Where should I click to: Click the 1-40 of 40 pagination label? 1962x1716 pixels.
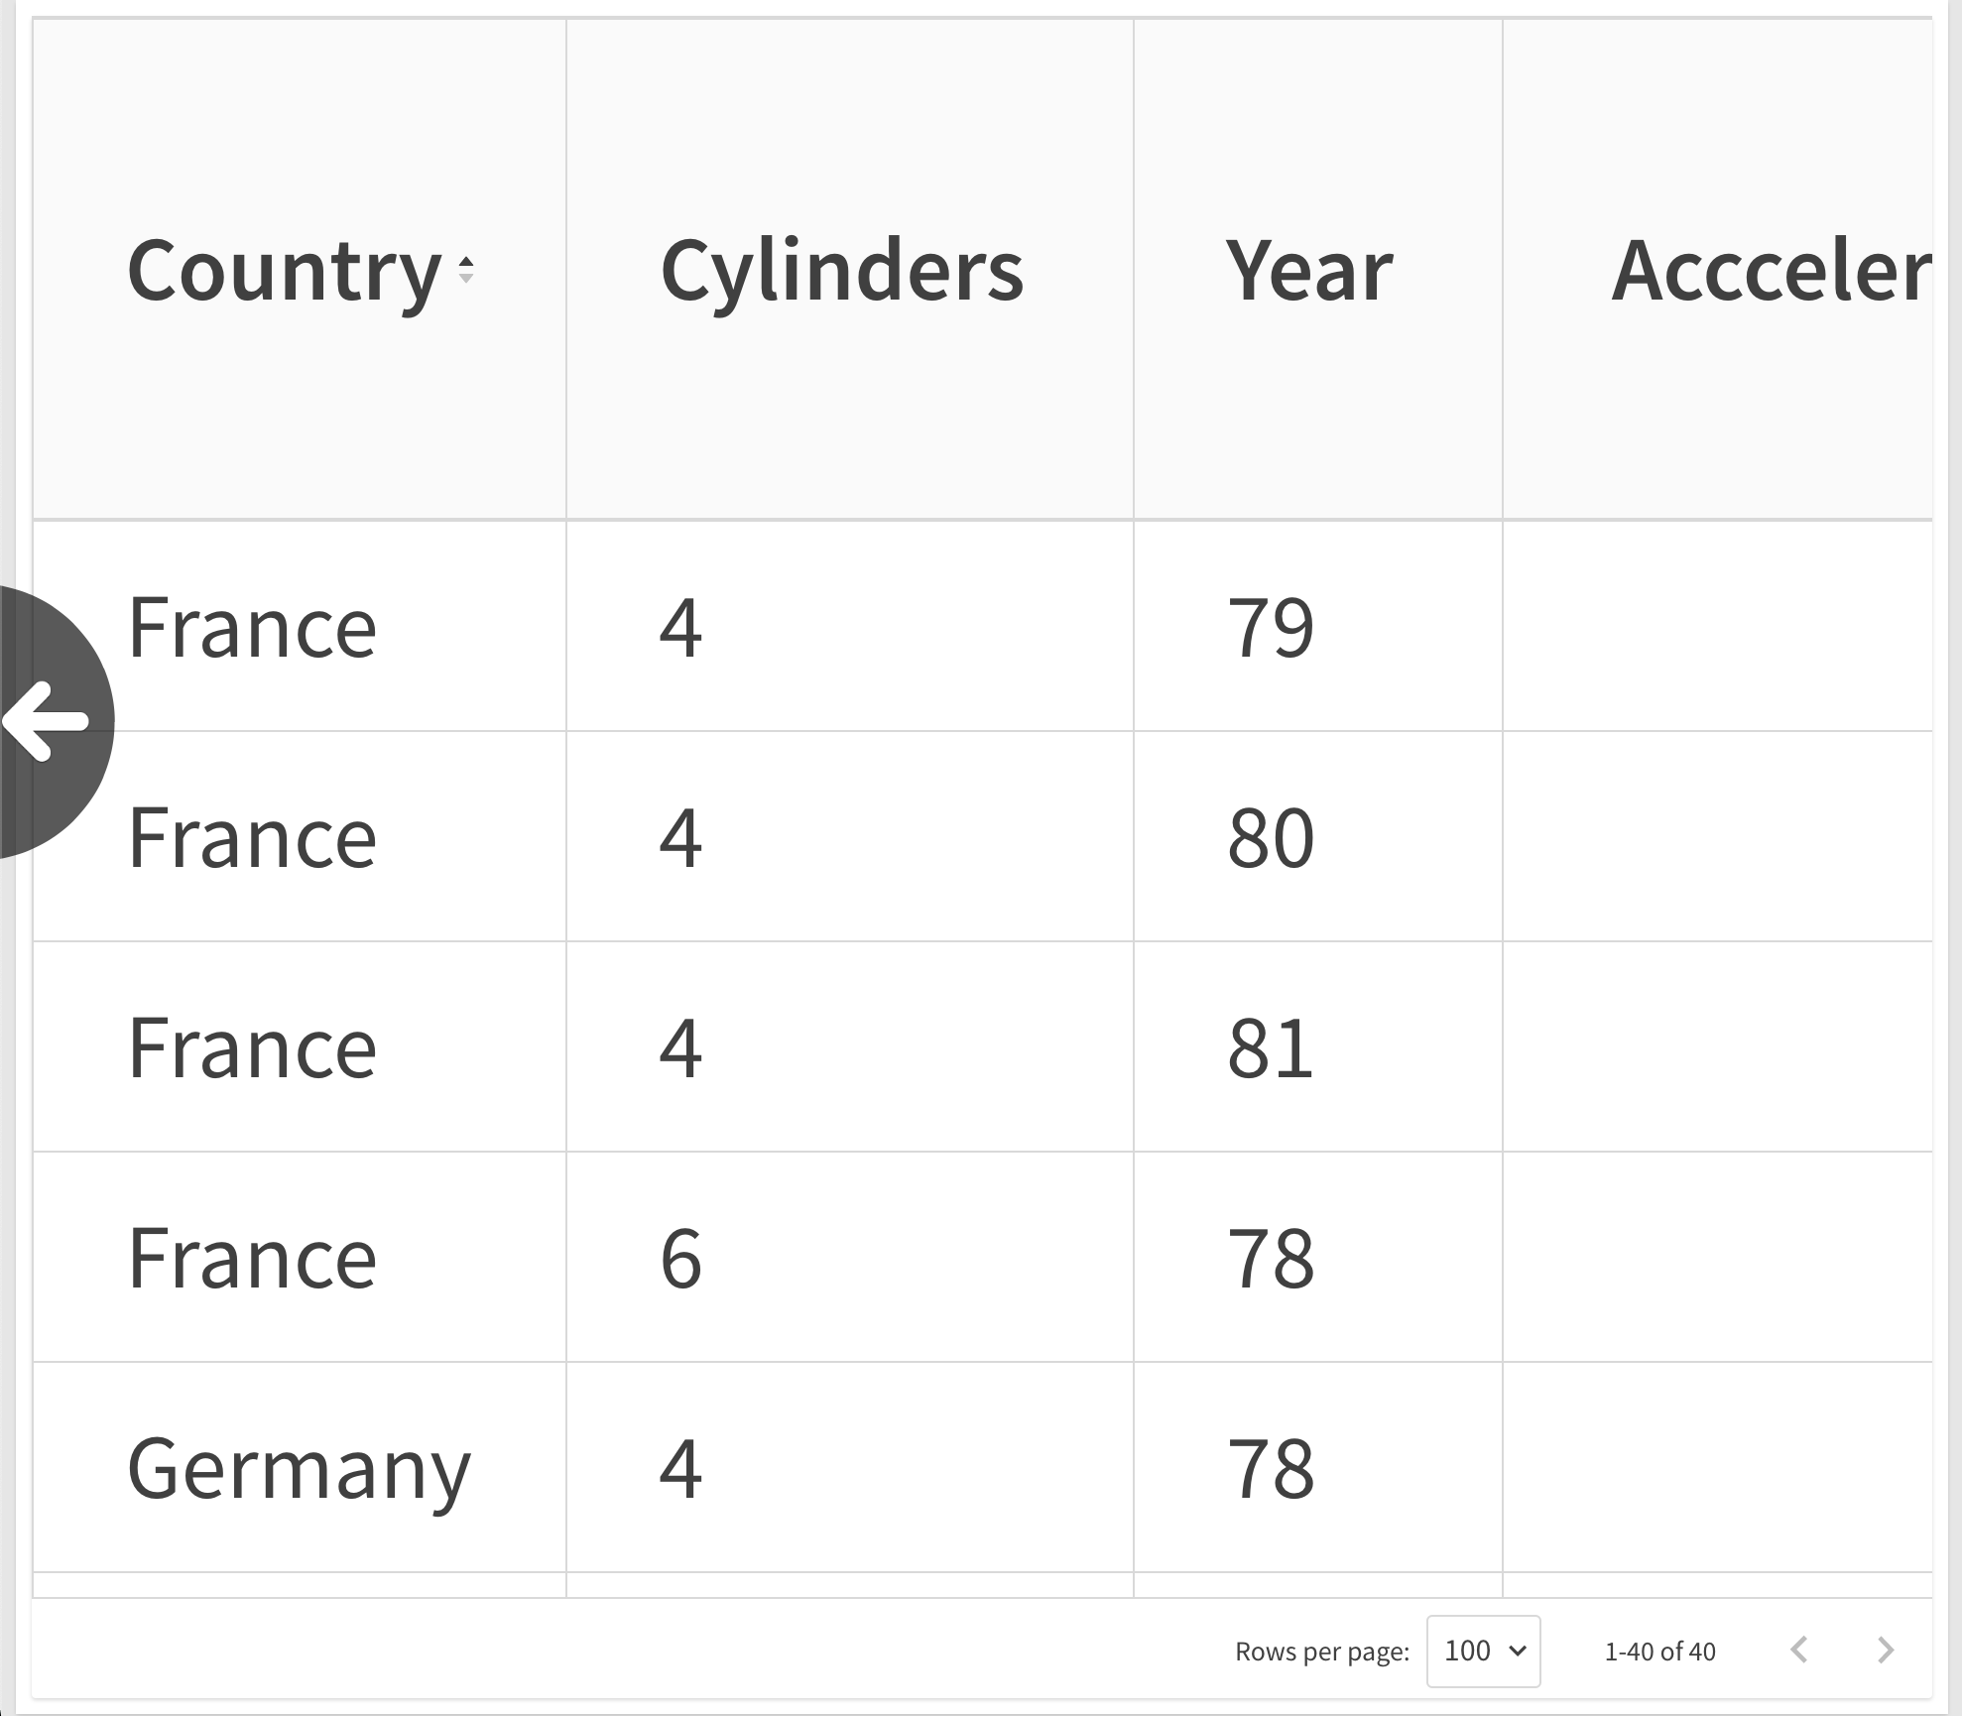click(1658, 1652)
